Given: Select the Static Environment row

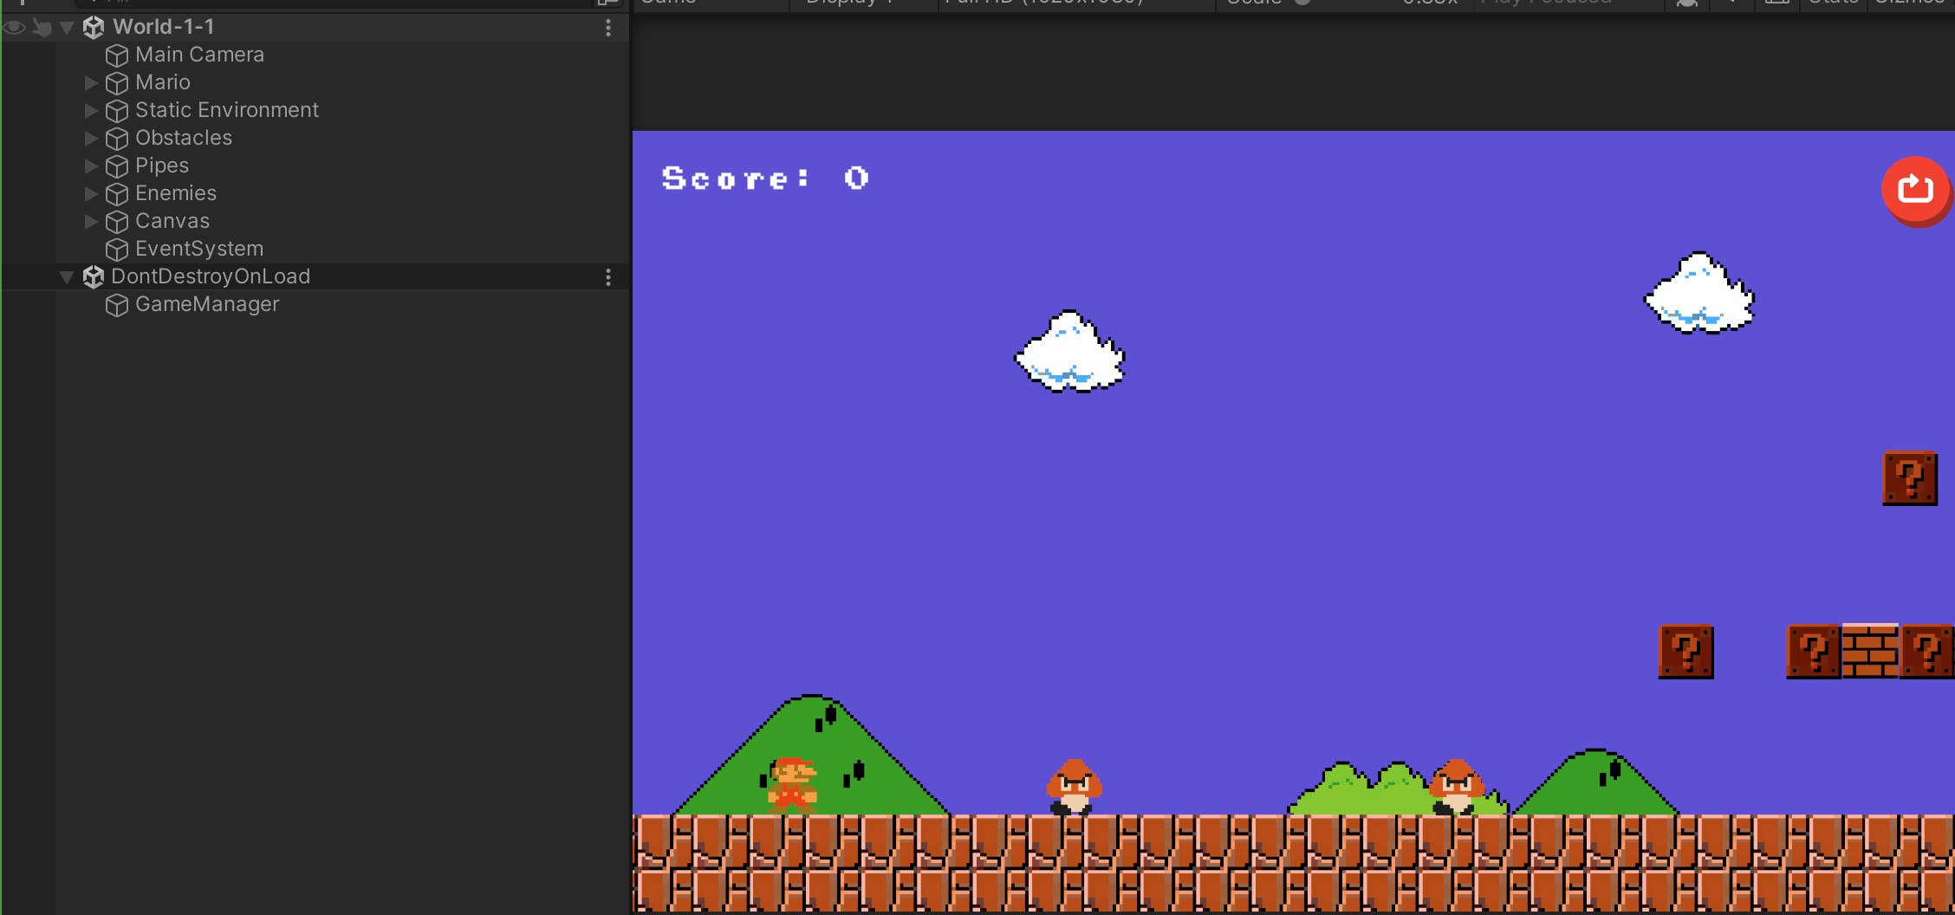Looking at the screenshot, I should tap(315, 110).
